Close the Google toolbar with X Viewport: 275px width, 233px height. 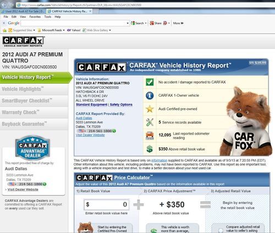click(x=4, y=23)
